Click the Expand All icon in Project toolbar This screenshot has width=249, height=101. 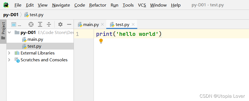pos(40,24)
